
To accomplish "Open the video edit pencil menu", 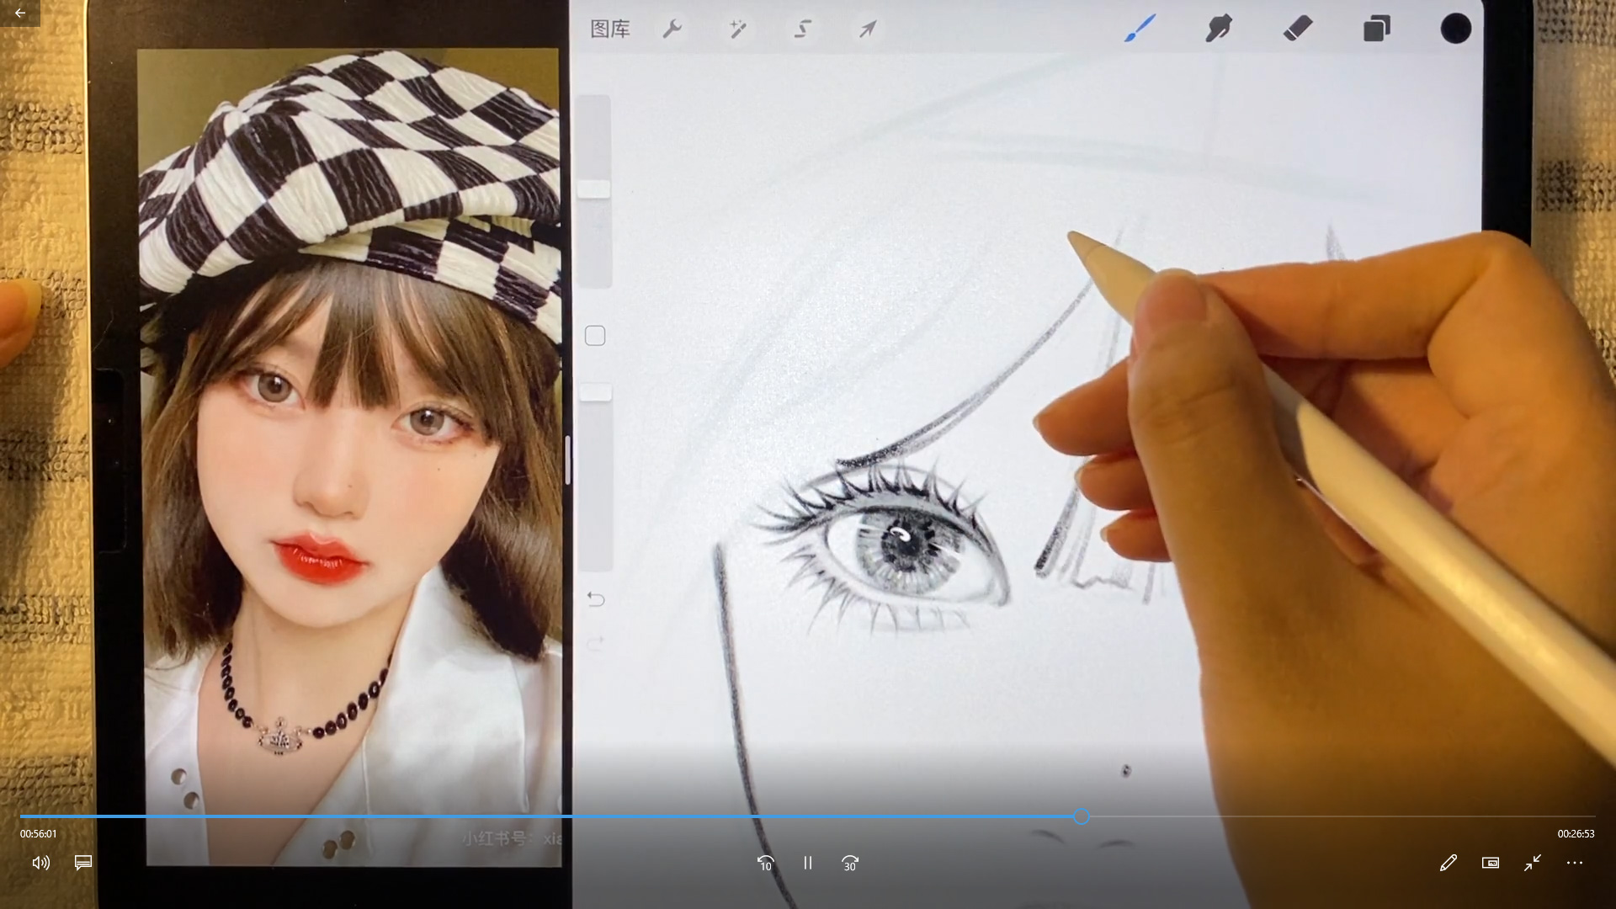I will click(x=1449, y=863).
